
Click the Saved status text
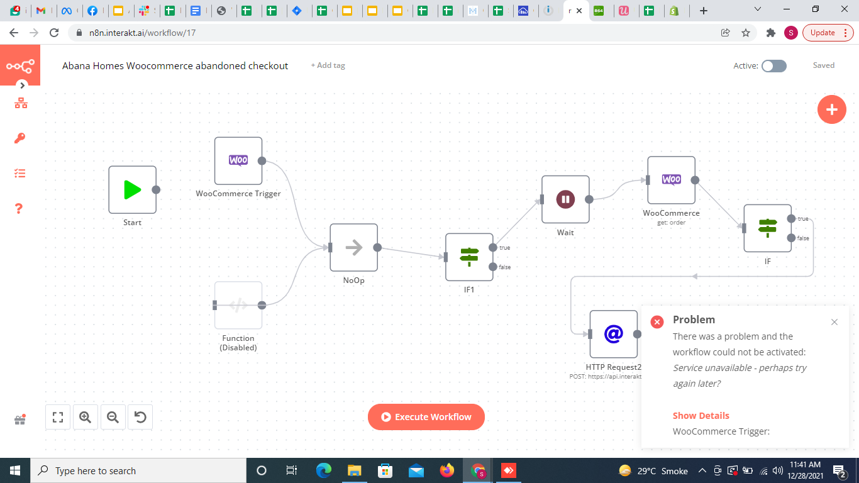824,65
